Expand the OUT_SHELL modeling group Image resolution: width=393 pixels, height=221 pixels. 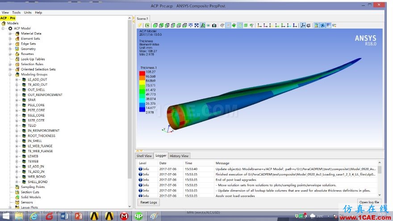[x=17, y=90]
